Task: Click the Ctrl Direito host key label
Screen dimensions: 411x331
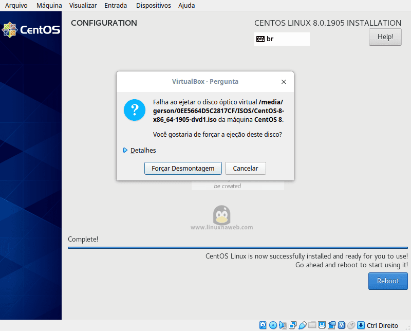Action: (382, 325)
